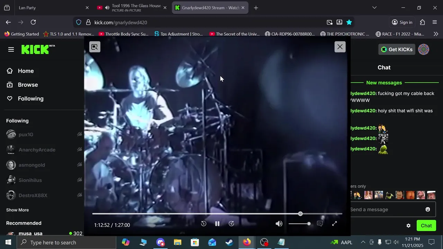Open user profile avatar menu
443x249 pixels.
424,49
